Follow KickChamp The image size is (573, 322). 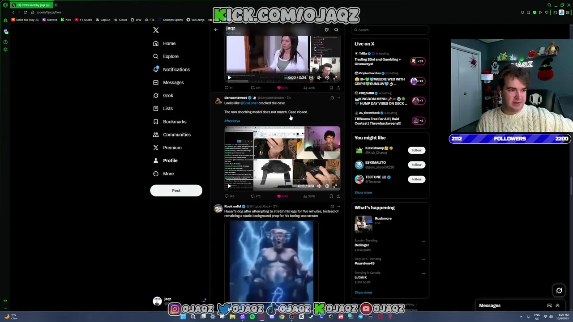416,150
